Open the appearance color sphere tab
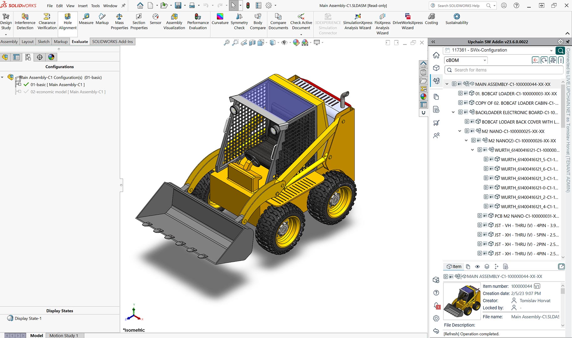 coord(51,57)
